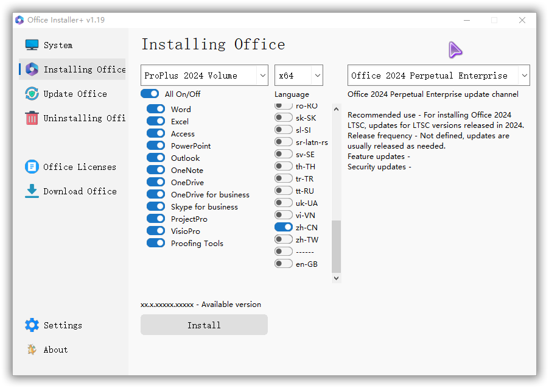Turn off the zh-CN language switch
Viewport: 549px width, 388px height.
click(283, 227)
